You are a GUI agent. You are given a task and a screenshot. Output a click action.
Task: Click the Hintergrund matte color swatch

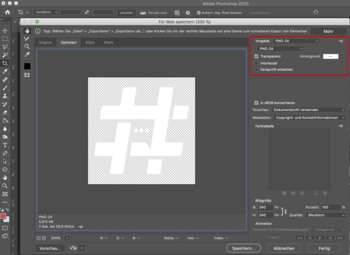pyautogui.click(x=330, y=57)
